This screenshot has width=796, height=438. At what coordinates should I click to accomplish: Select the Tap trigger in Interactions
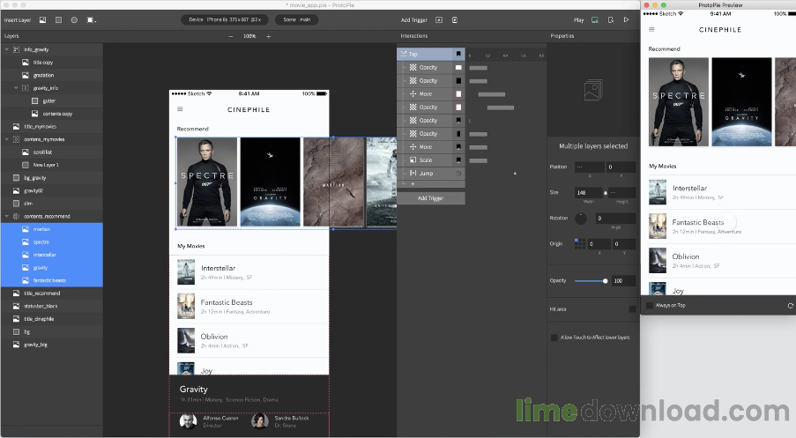[x=430, y=54]
